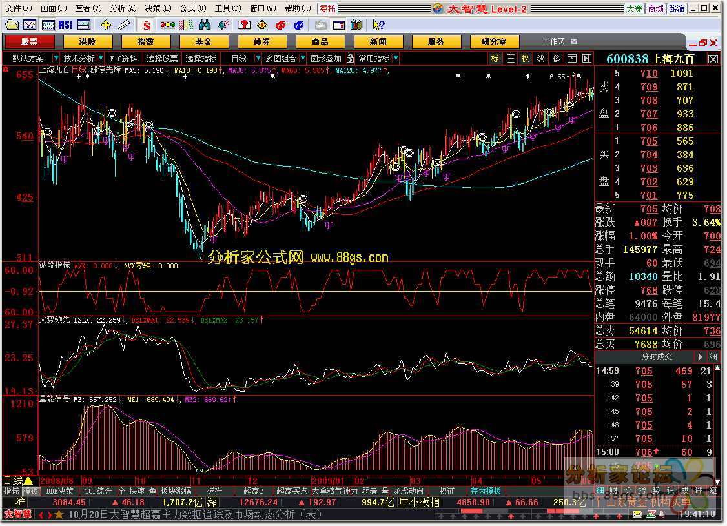This screenshot has height=526, width=727.
Task: Expand the 技术分析 dropdown arrow
Action: tap(101, 58)
